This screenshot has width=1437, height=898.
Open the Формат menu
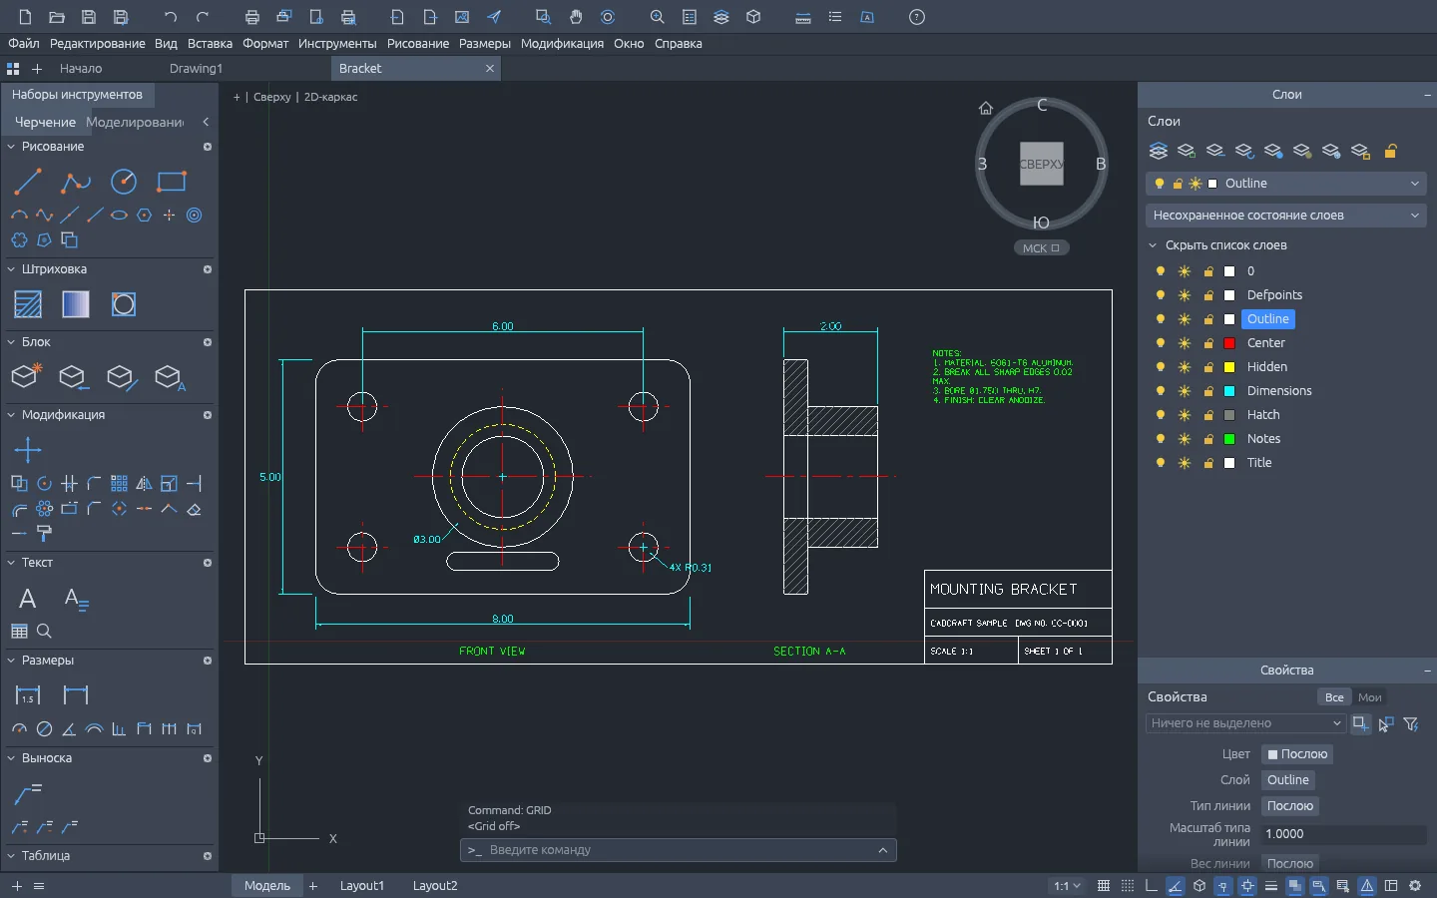pyautogui.click(x=265, y=44)
